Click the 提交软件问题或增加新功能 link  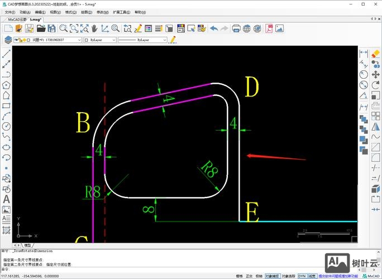338,276
